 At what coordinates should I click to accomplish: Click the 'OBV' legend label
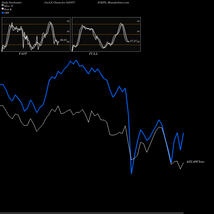tap(7, 13)
